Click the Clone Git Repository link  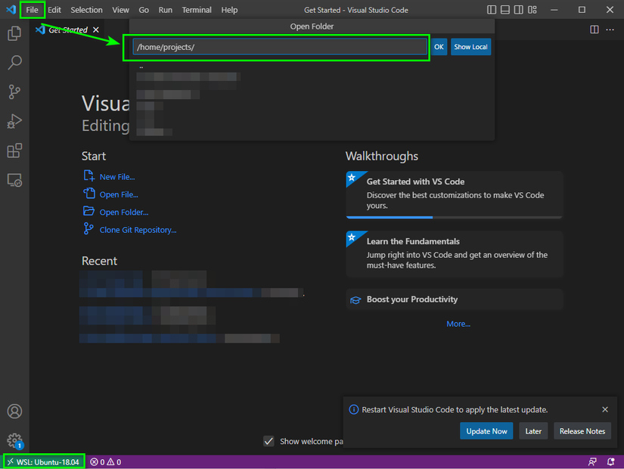click(x=138, y=230)
